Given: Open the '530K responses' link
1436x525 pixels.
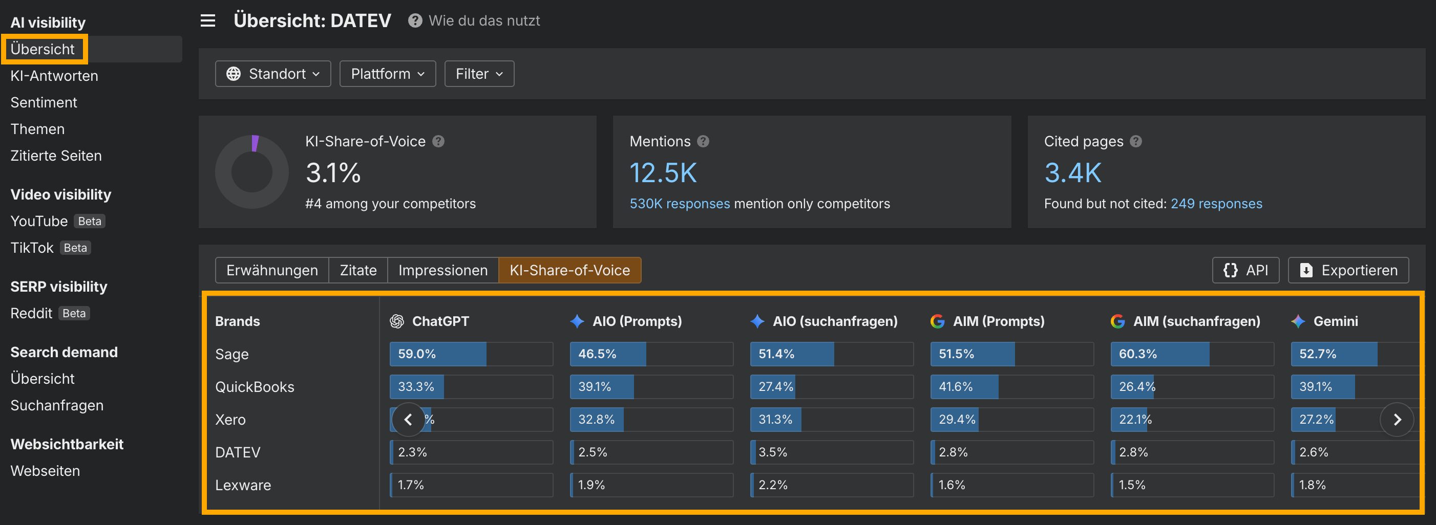Looking at the screenshot, I should click(680, 204).
